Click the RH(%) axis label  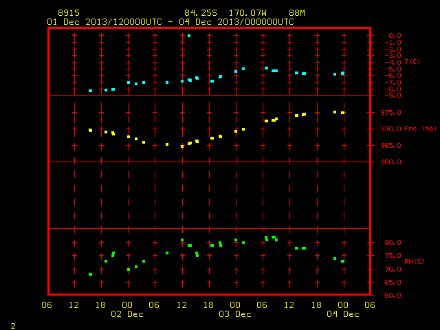414,262
